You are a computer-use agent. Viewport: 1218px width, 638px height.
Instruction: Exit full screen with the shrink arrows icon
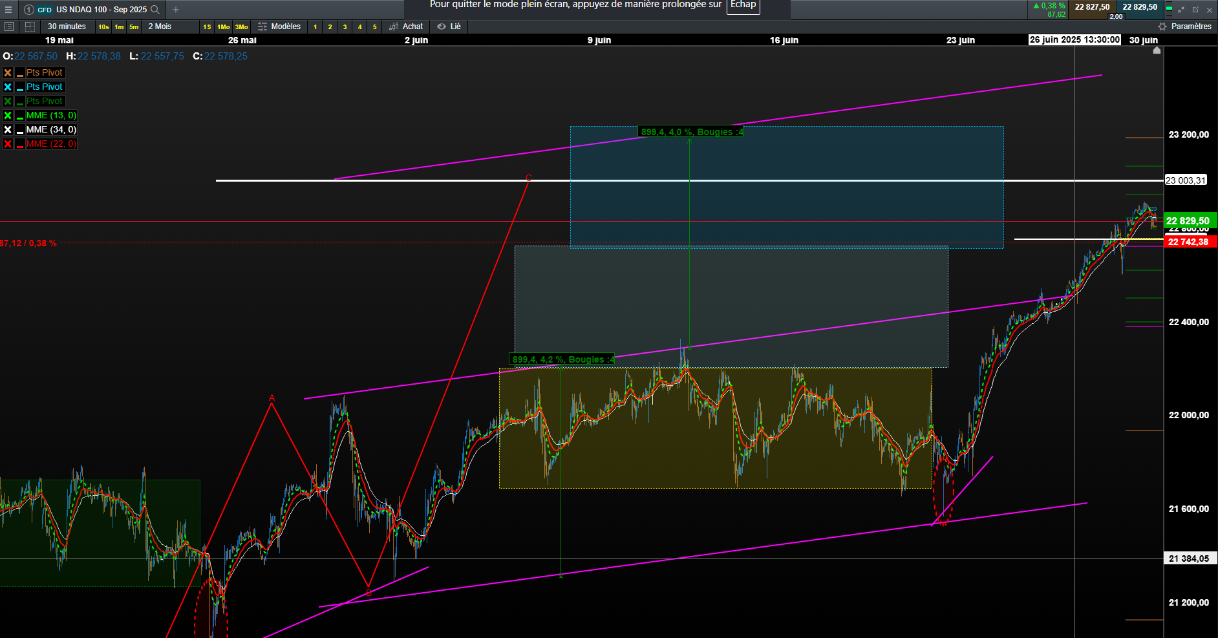1181,10
